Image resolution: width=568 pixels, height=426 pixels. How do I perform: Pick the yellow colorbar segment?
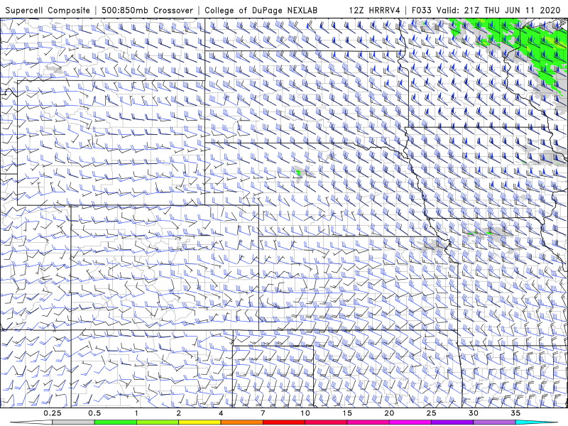pos(200,422)
